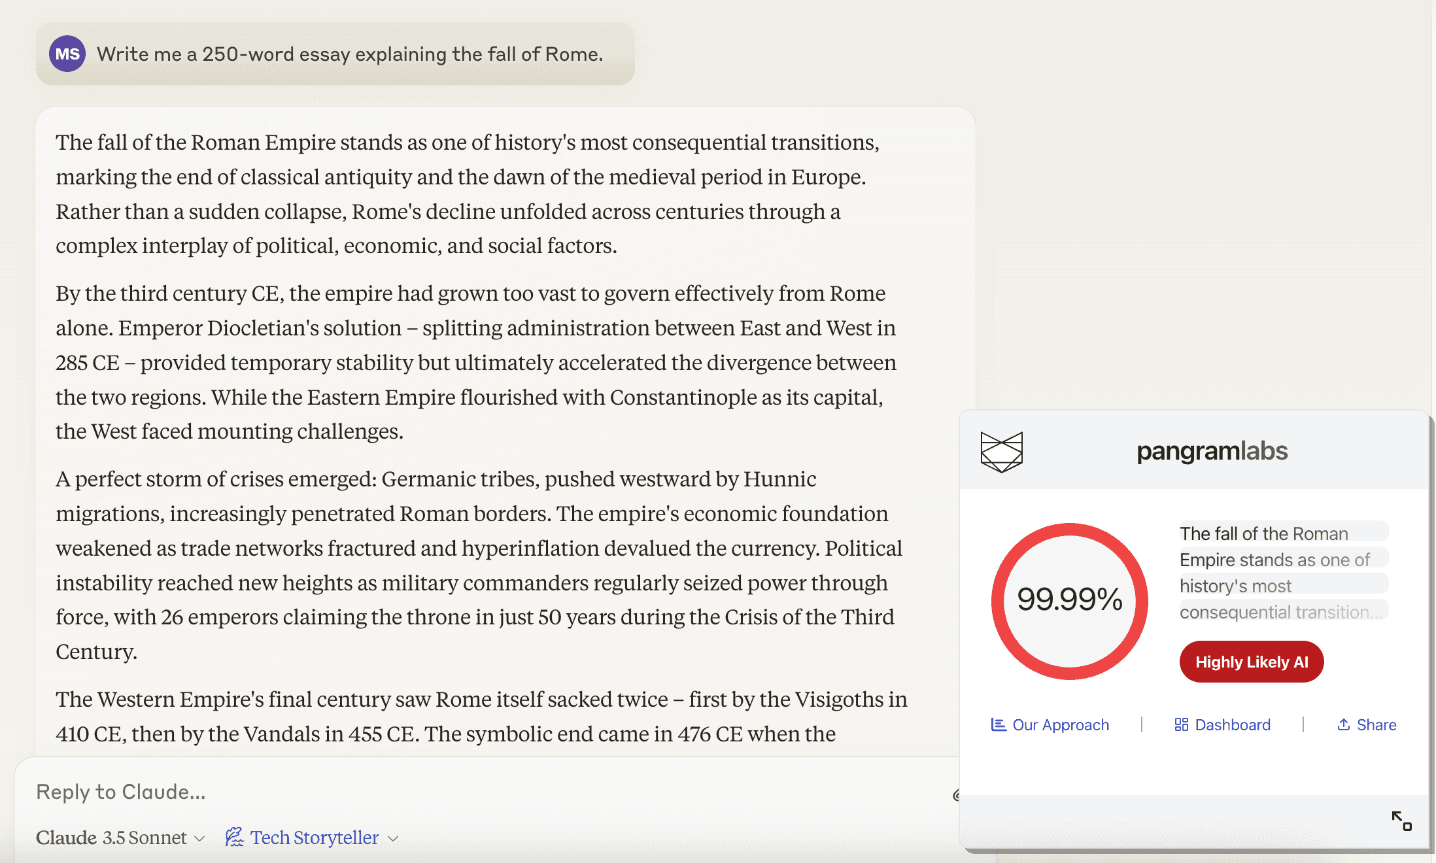Click the pangramlabs title text
This screenshot has width=1436, height=863.
pyautogui.click(x=1212, y=451)
